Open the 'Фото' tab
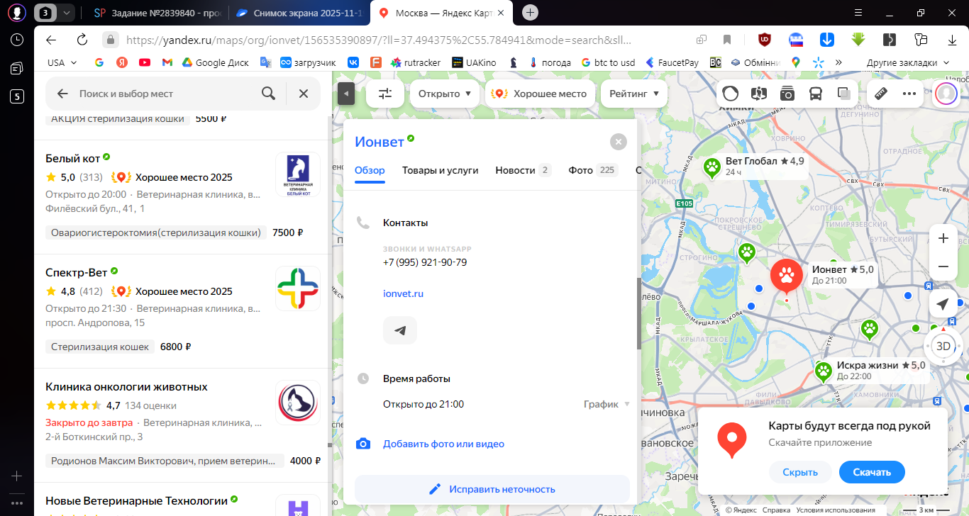Screen dimensions: 969x516 tap(593, 170)
